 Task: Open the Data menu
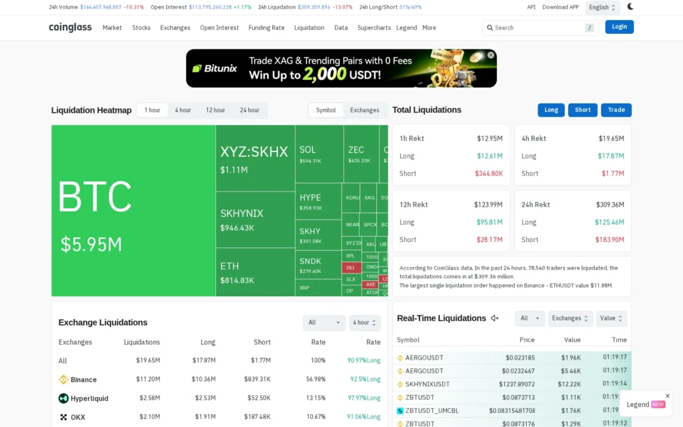341,27
